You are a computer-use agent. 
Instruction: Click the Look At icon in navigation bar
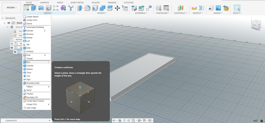pos(120,120)
